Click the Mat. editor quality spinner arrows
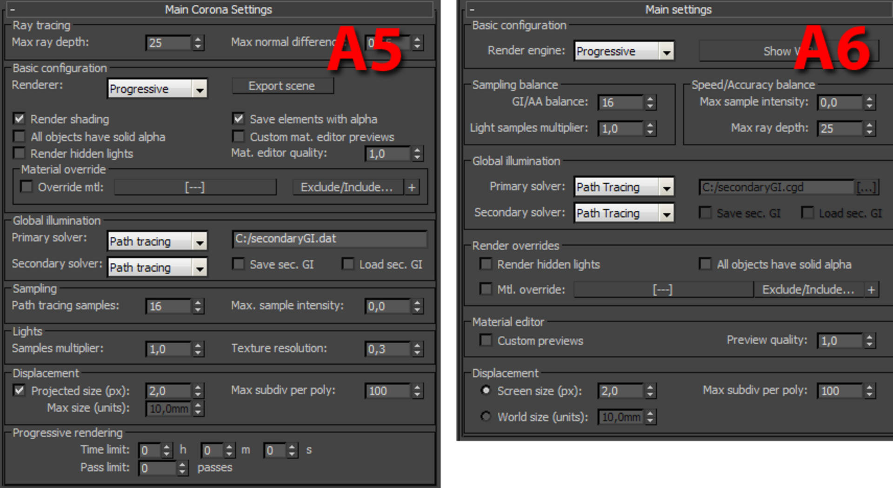893x488 pixels. [417, 154]
